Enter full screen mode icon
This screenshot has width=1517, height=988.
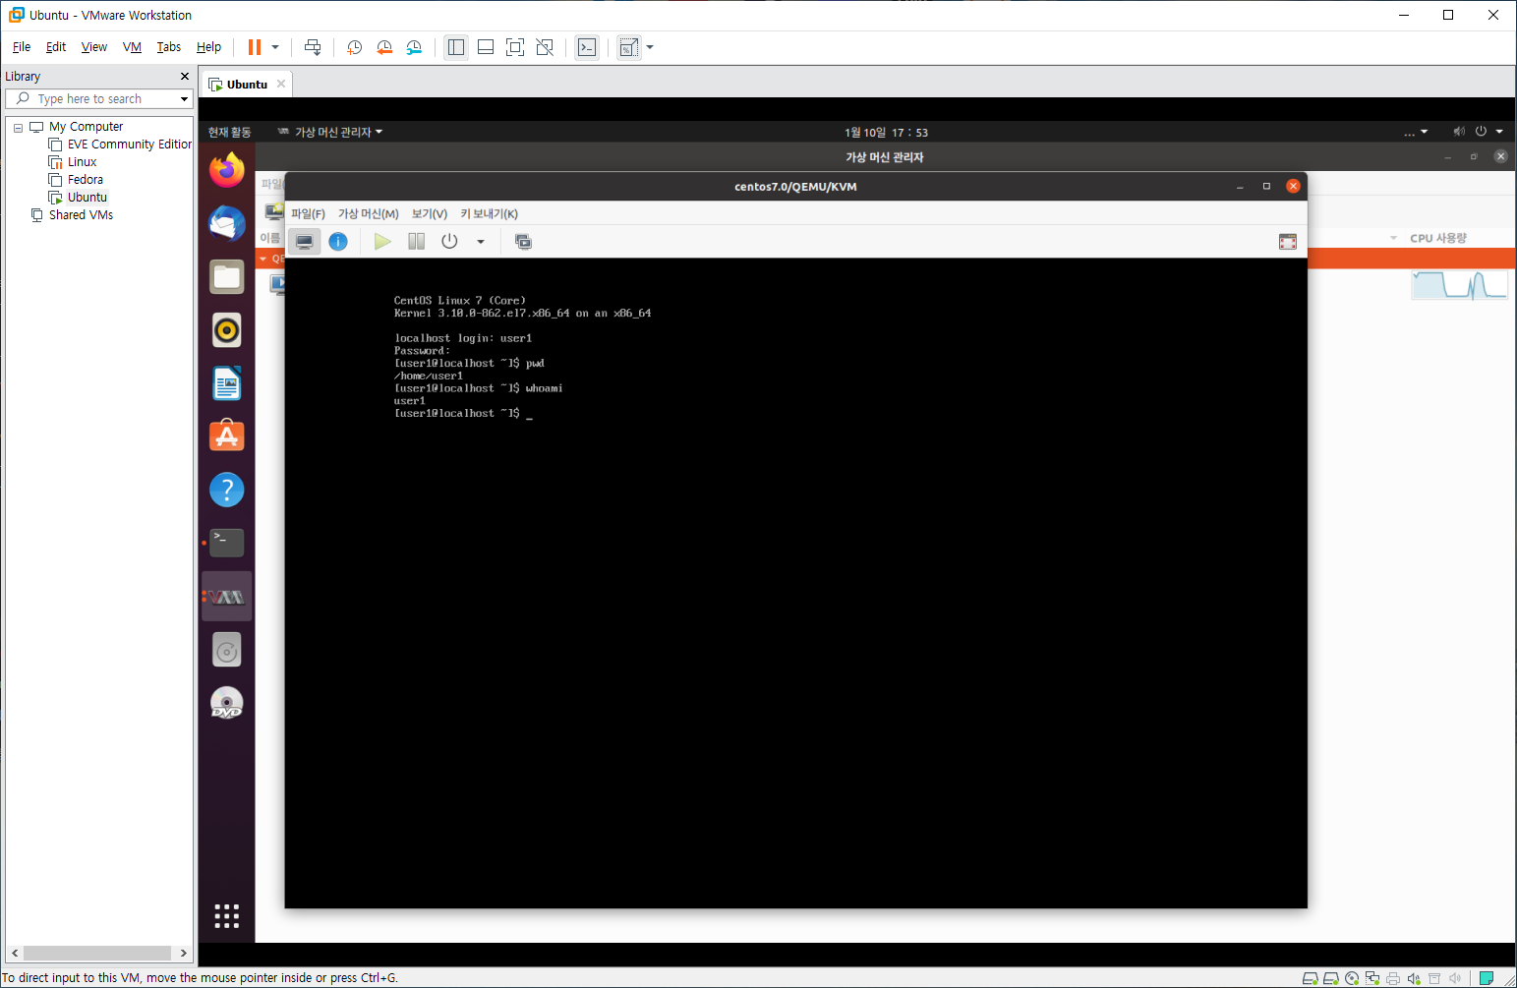(515, 47)
